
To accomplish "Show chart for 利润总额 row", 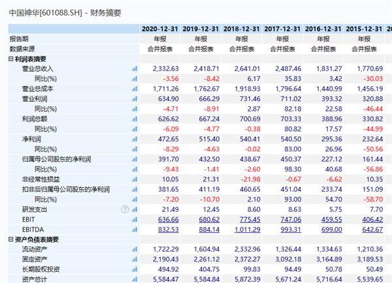I will [135, 119].
